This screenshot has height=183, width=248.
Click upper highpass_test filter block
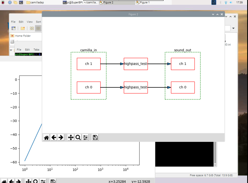point(136,64)
